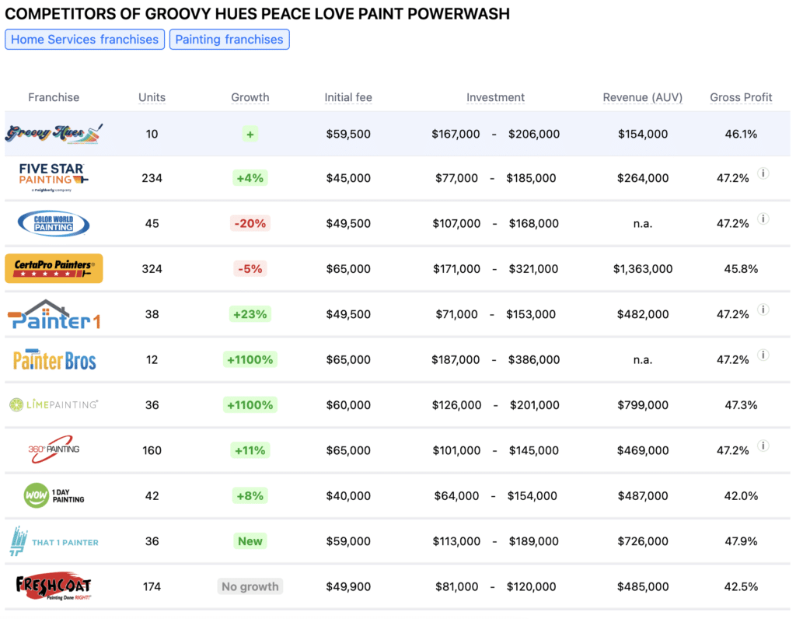Click the 324 units value

tap(152, 268)
